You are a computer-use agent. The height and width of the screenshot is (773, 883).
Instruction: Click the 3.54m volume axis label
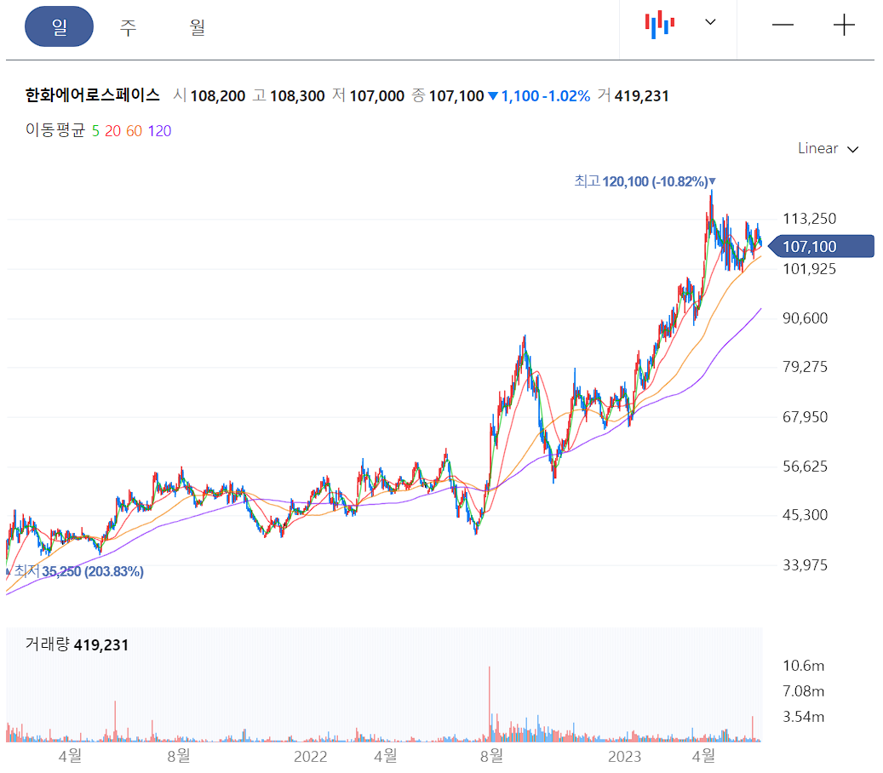804,717
